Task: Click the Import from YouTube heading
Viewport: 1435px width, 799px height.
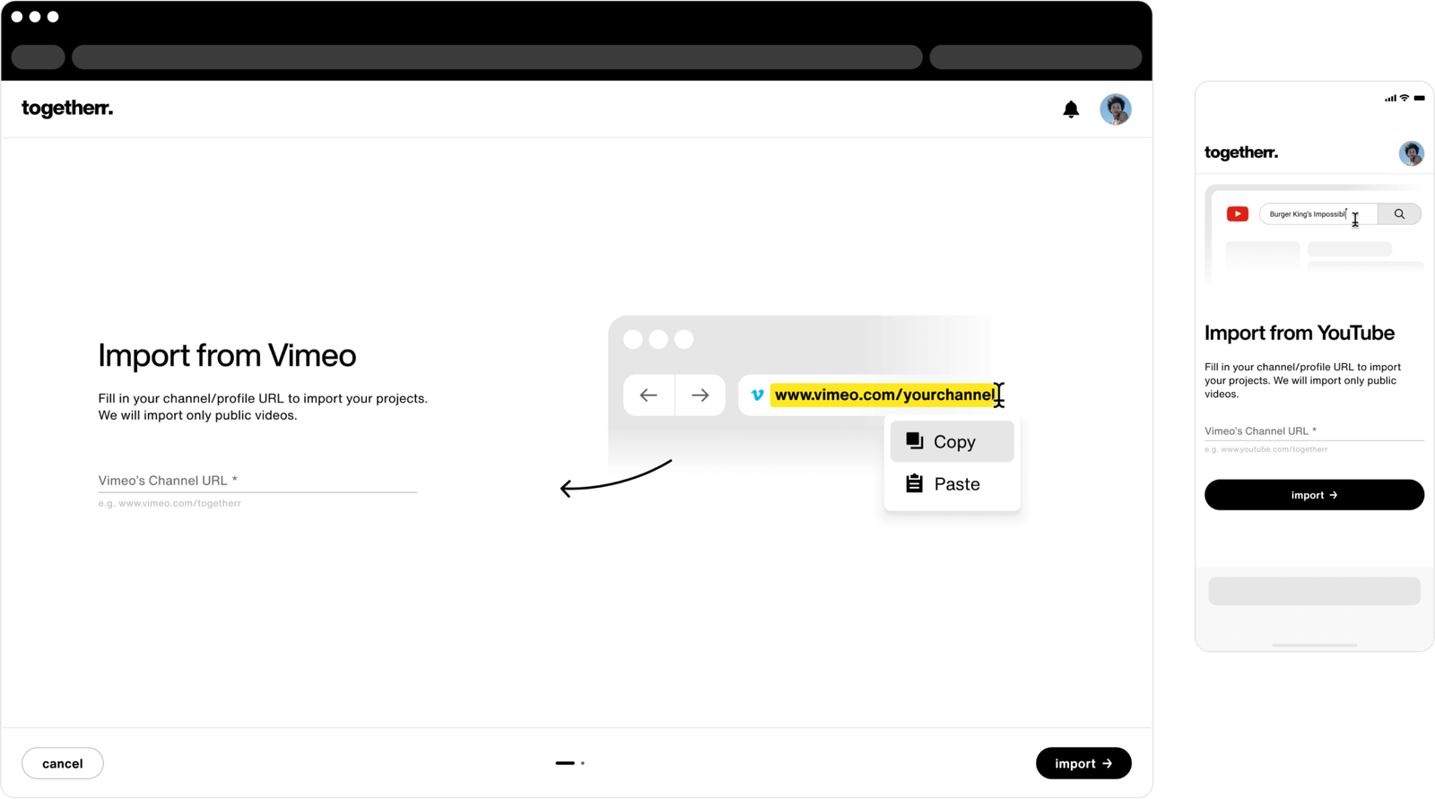Action: click(1300, 333)
